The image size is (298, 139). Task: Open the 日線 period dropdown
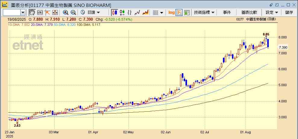(x=94, y=13)
